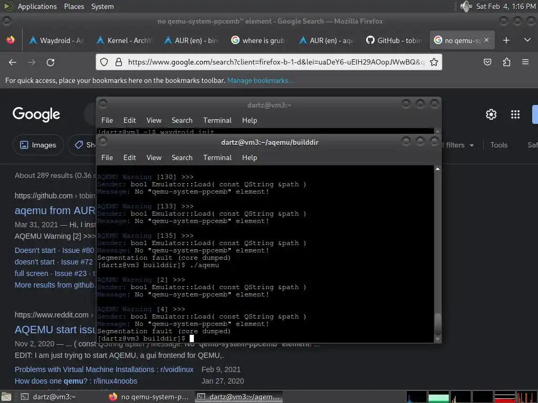Open 'How does one qemu? : r/linux4noobs' link
Image resolution: width=538 pixels, height=403 pixels.
[x=76, y=381]
